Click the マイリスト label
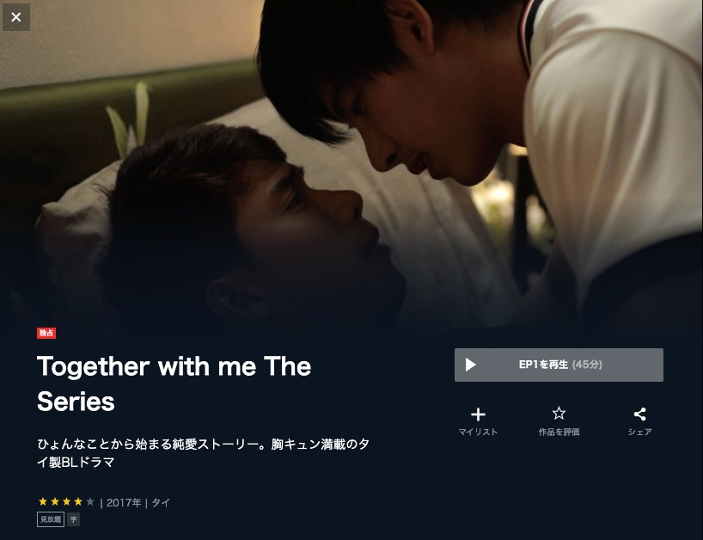Viewport: 703px width, 540px height. tap(478, 432)
